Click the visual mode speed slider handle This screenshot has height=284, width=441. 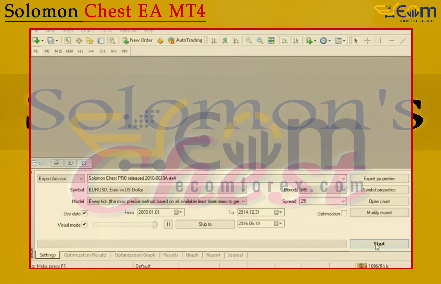[x=155, y=224]
